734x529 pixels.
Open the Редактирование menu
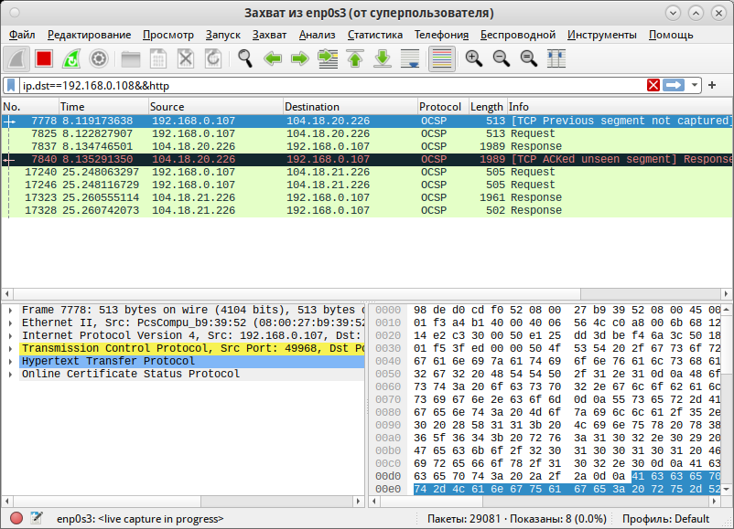pos(89,35)
